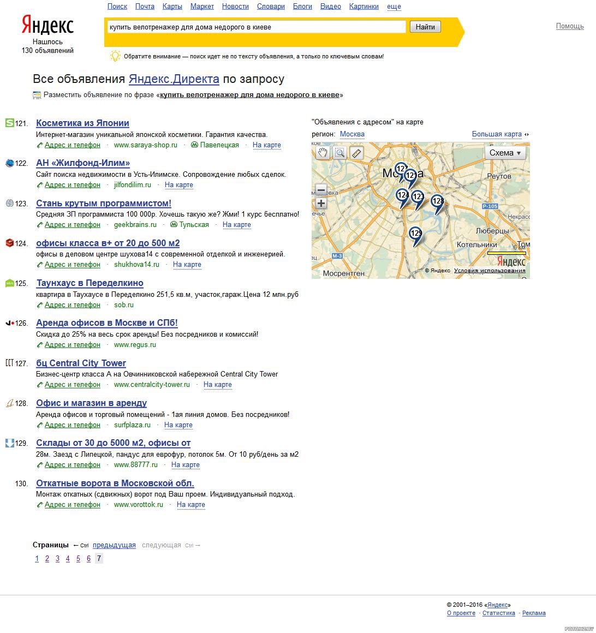Click favicon of ad 122 АН Жилфонд-Илим
This screenshot has height=633, width=596.
point(10,163)
